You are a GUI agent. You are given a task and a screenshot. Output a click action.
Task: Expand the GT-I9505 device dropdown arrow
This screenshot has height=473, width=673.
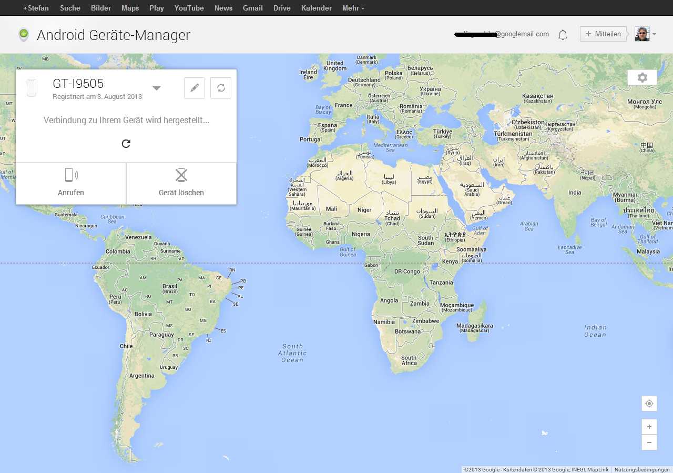click(157, 88)
